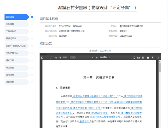Open the 雷同信息 tab

coord(17,75)
